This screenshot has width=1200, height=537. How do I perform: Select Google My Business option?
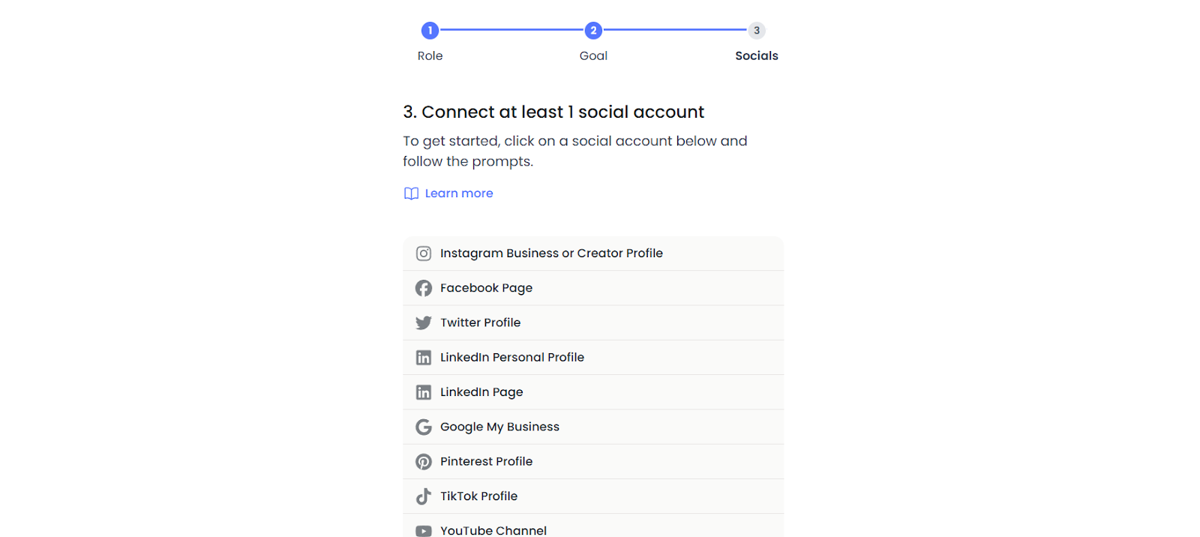[x=593, y=427]
